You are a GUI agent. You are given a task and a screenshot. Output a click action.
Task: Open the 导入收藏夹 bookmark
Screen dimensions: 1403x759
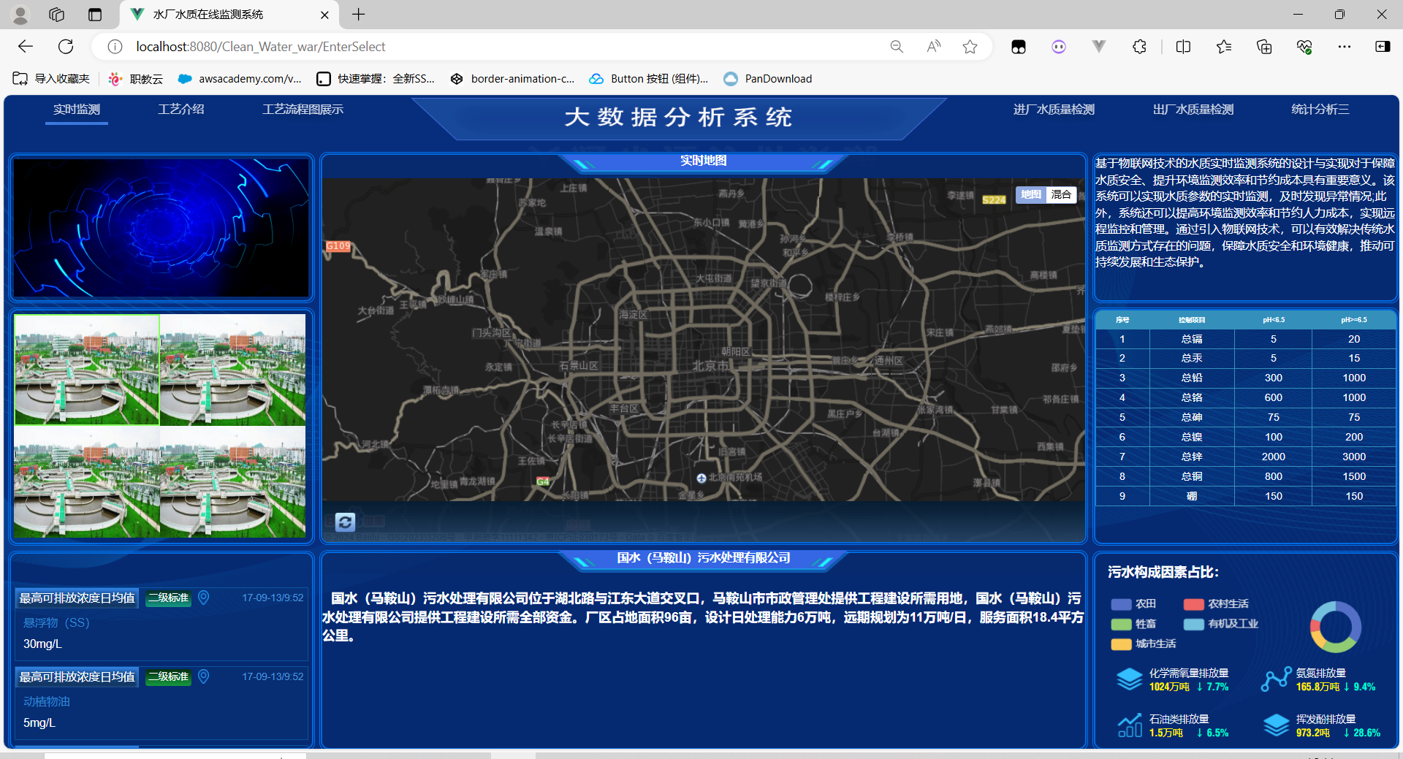[x=52, y=79]
